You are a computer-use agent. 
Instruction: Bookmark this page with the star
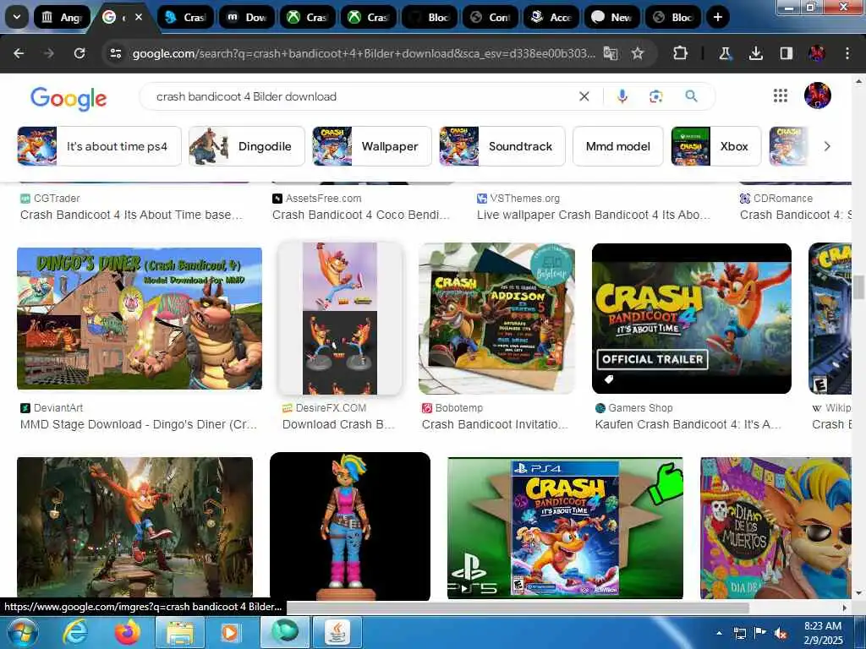[x=638, y=53]
